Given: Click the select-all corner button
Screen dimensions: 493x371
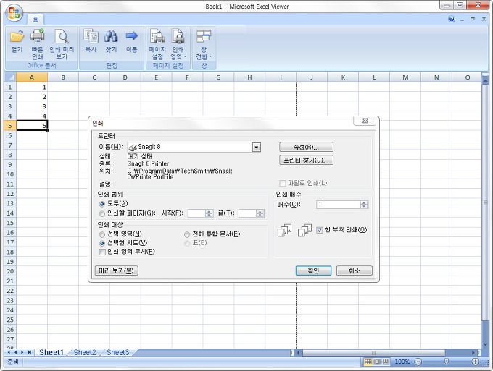Looking at the screenshot, I should pos(10,77).
